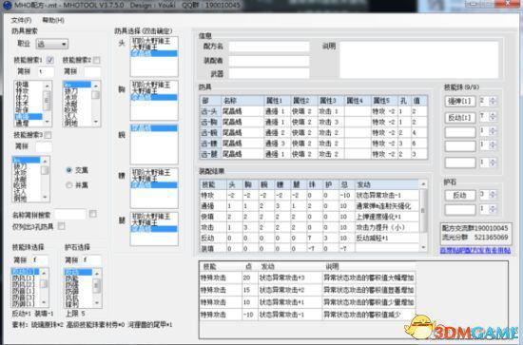
Task: Check the 仅列出3孔防具 option
Action: (x=62, y=226)
